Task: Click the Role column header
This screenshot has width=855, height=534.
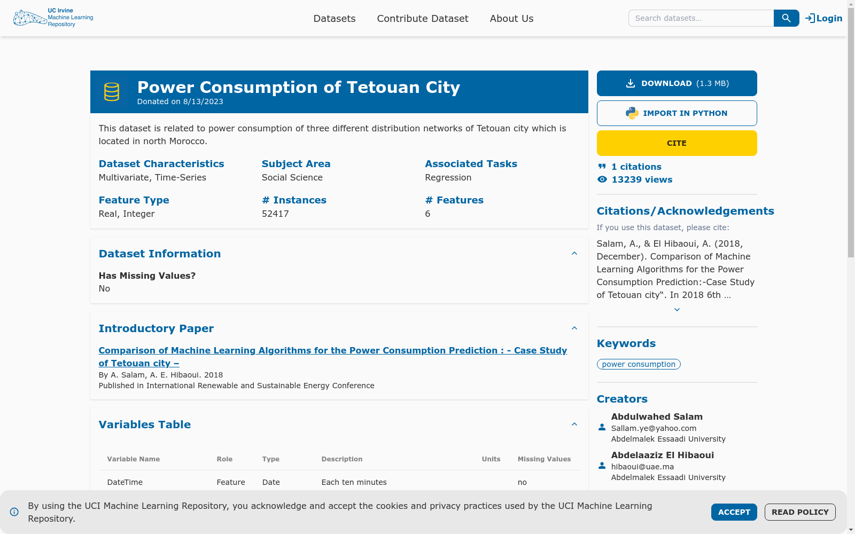Action: pyautogui.click(x=224, y=459)
